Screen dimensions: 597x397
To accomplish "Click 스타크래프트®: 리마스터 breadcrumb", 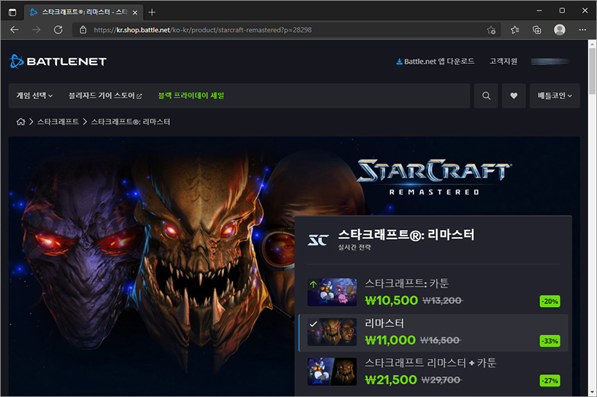I will click(x=131, y=121).
